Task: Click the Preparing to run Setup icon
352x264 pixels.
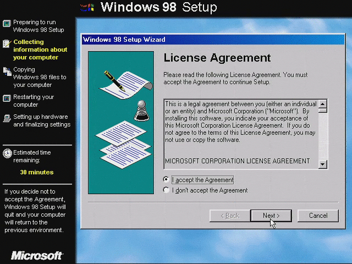Action: [x=7, y=23]
